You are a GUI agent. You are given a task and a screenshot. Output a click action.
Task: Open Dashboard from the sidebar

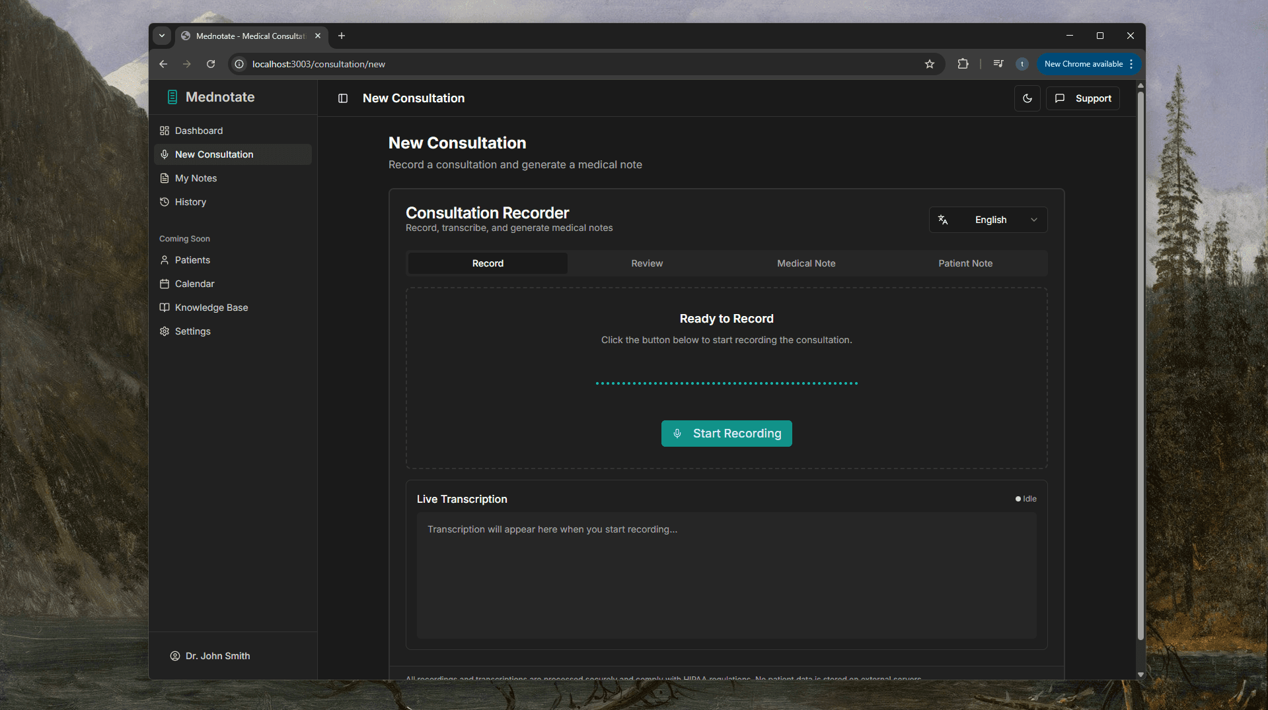pyautogui.click(x=198, y=131)
